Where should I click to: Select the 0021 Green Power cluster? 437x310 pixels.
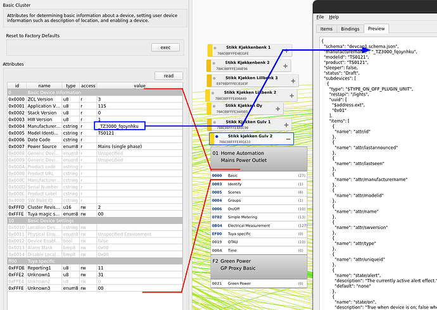pyautogui.click(x=259, y=283)
